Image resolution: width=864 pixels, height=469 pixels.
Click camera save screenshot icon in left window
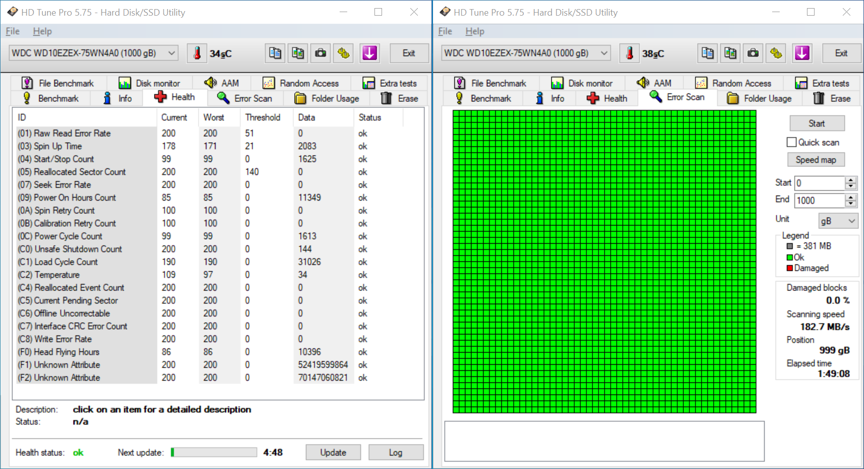320,53
